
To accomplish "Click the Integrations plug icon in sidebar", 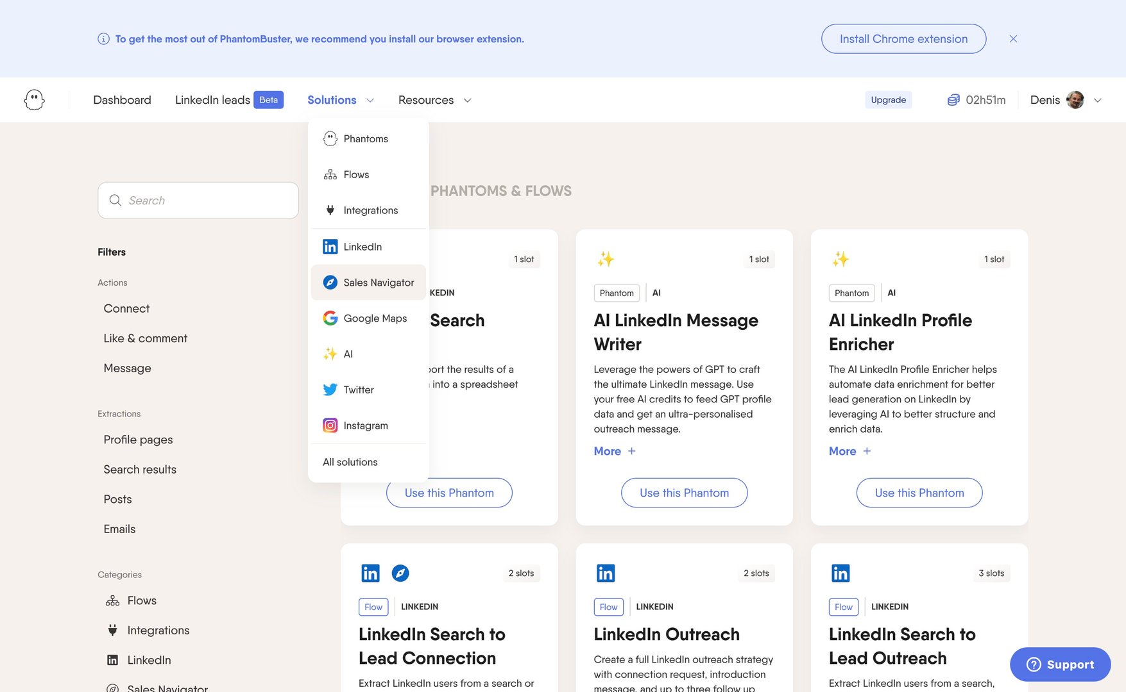I will tap(112, 630).
